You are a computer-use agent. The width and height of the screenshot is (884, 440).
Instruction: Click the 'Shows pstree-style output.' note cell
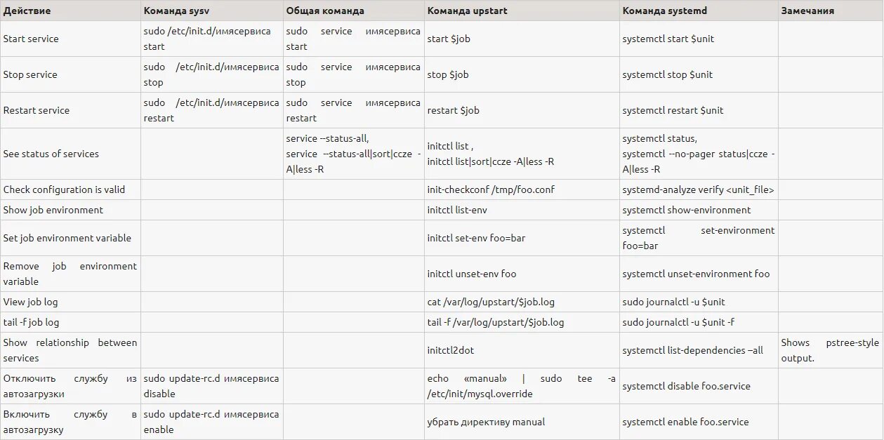(829, 350)
